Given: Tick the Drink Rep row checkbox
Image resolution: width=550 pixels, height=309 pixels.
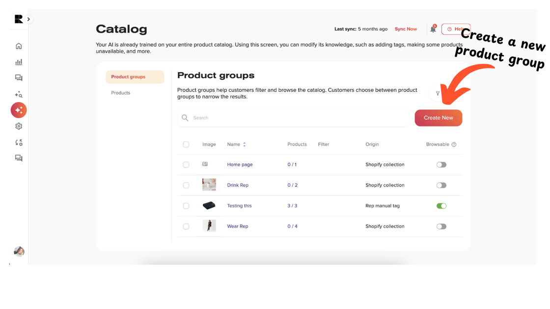Looking at the screenshot, I should coord(186,185).
